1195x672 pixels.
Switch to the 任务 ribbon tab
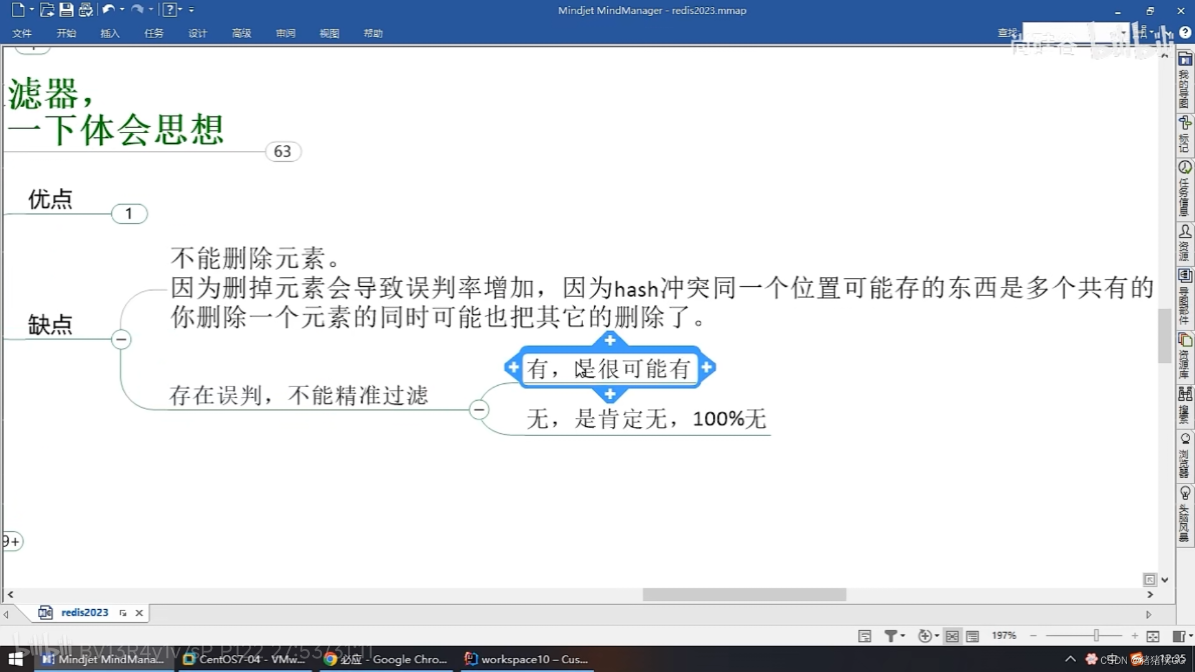click(x=154, y=33)
